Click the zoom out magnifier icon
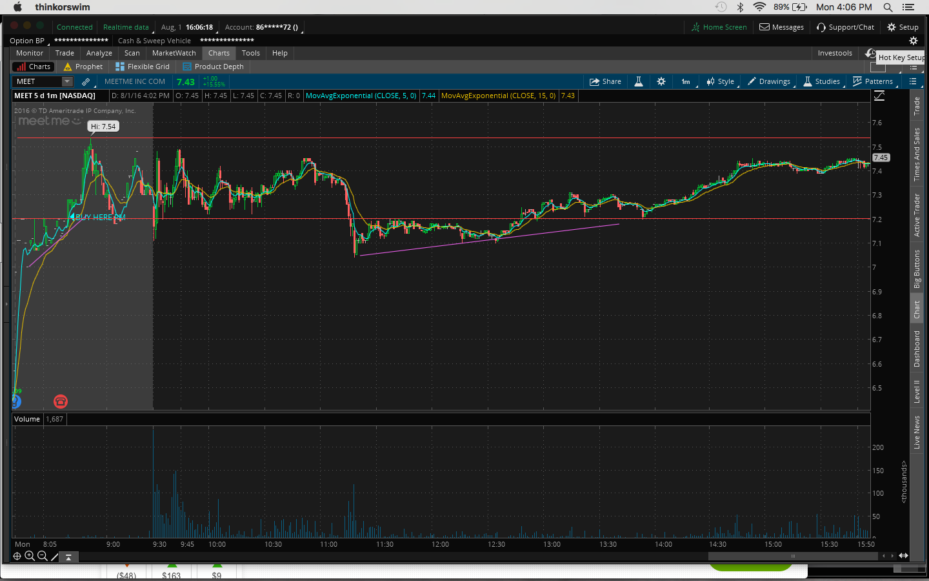This screenshot has height=581, width=929. pos(43,556)
